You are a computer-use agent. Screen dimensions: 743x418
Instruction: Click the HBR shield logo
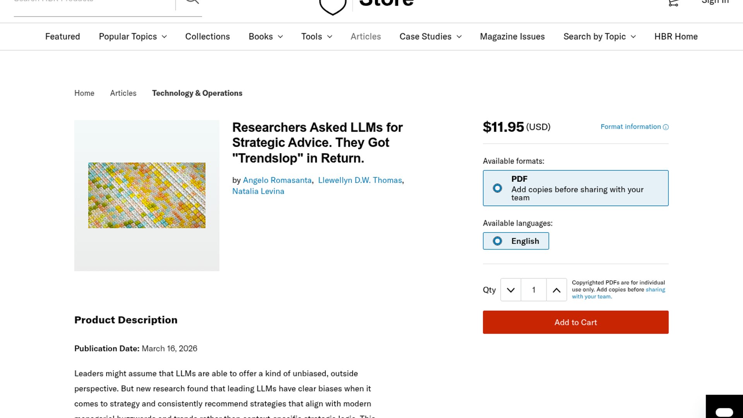point(332,6)
